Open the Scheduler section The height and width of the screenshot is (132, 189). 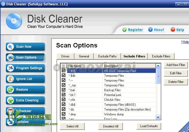coord(25,111)
